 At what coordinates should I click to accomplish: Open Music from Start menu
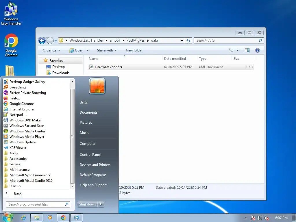(84, 132)
